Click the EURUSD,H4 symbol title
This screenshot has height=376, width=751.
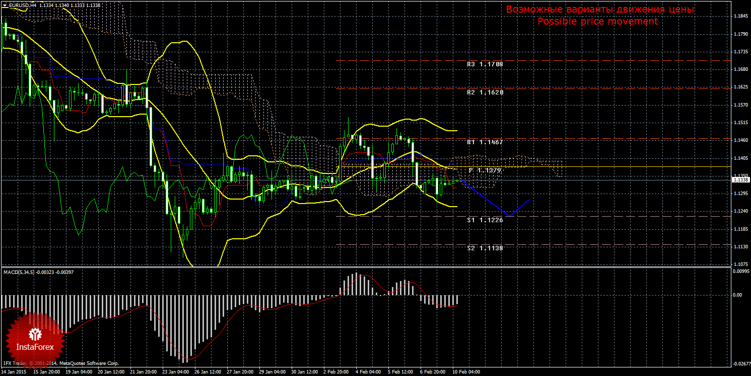pos(22,5)
